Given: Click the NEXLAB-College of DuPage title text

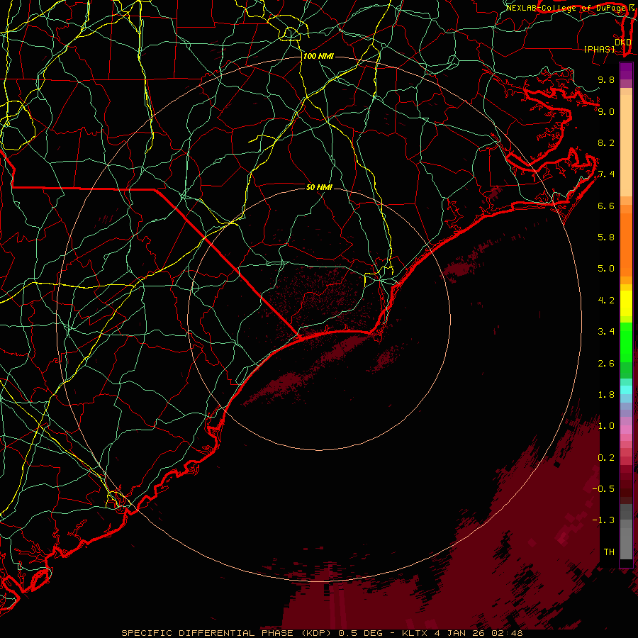Looking at the screenshot, I should [x=566, y=8].
